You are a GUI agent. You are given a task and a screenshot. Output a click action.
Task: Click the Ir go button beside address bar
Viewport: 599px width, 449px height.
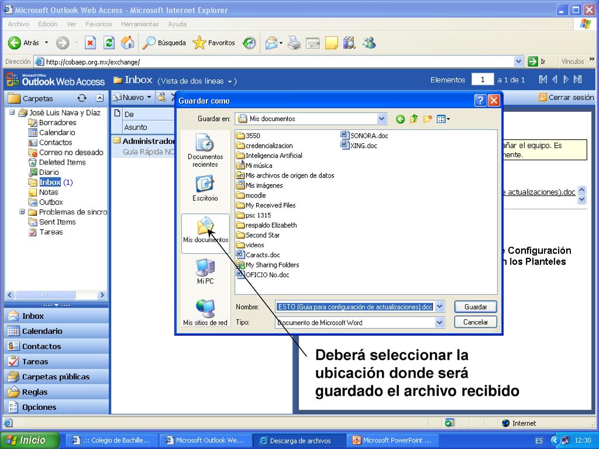(537, 61)
